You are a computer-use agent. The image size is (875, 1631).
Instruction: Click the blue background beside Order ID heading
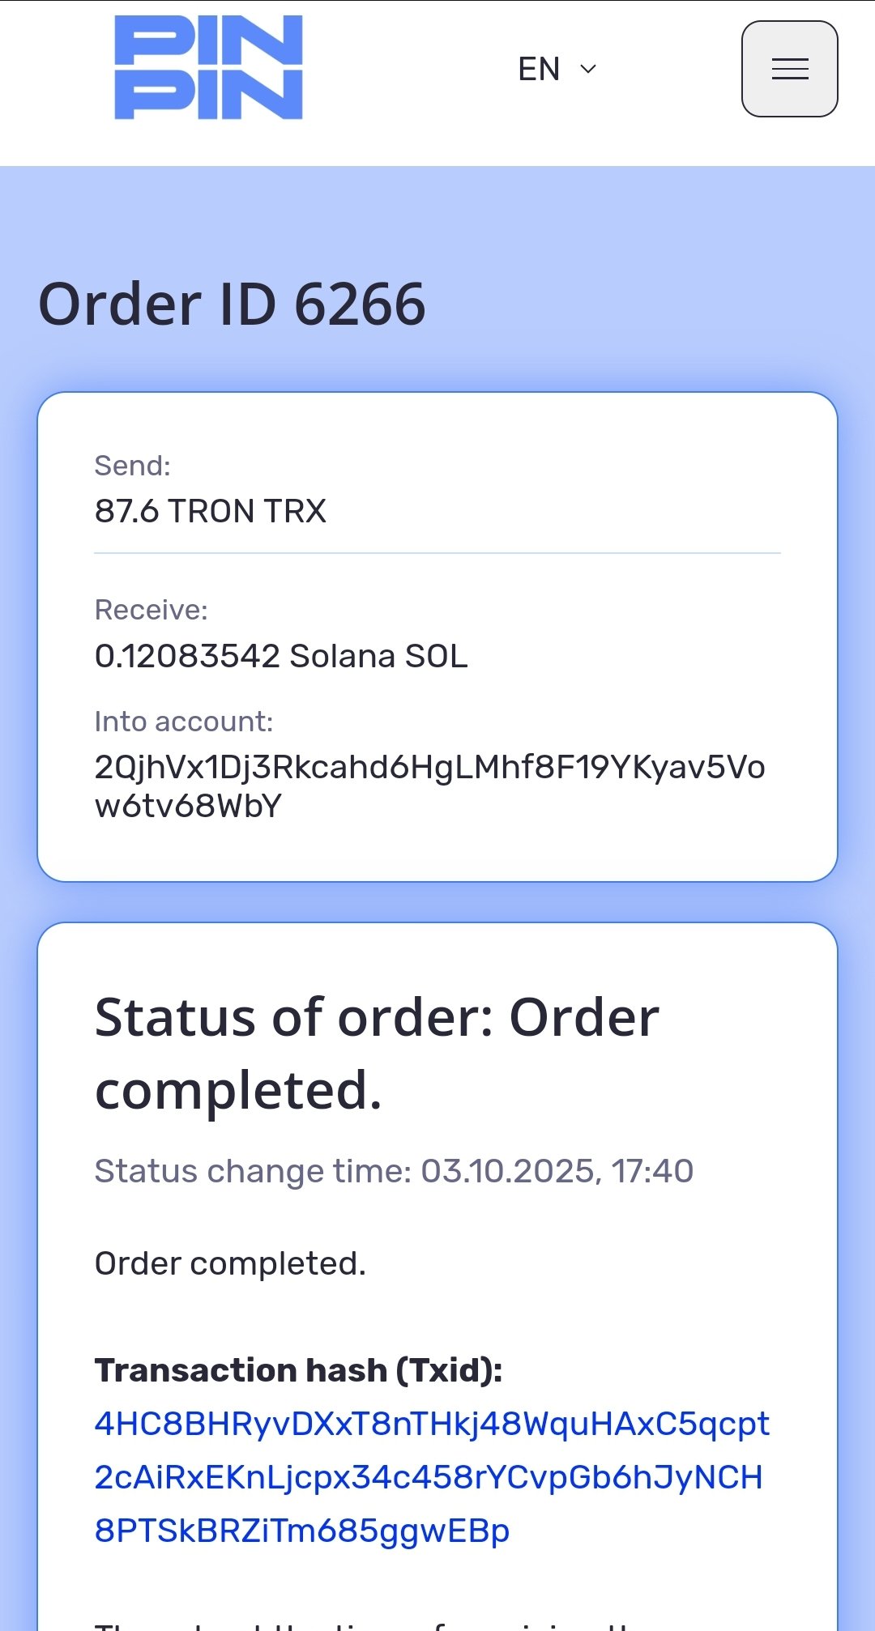(648, 304)
